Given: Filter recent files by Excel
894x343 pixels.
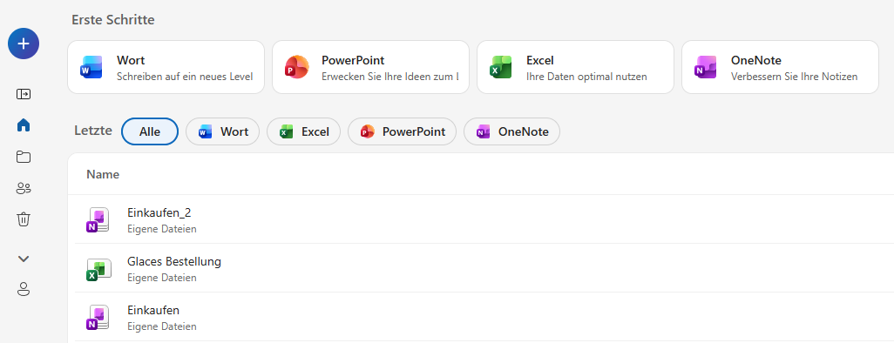Looking at the screenshot, I should [304, 131].
